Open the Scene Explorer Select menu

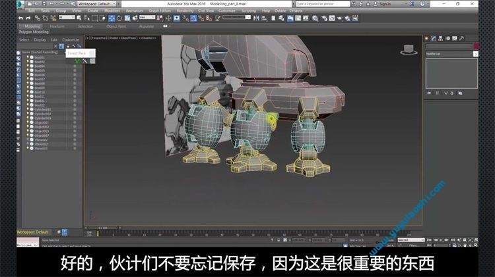click(24, 40)
